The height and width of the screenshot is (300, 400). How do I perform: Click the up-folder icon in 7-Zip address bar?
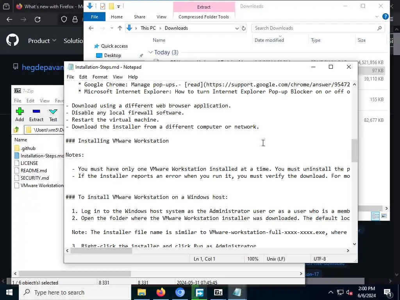[x=16, y=130]
